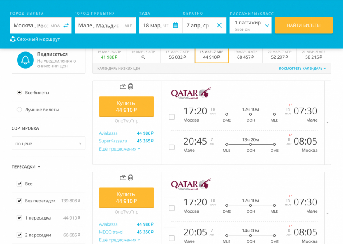Select the Лучшие билеты radio option

click(x=19, y=110)
